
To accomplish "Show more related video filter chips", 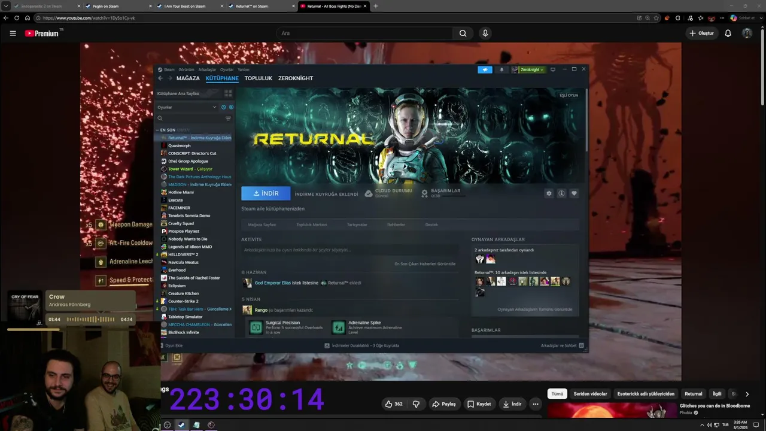I will (747, 394).
